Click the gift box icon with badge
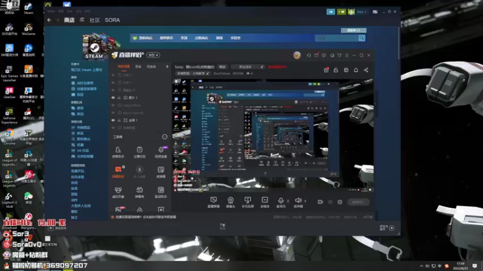This screenshot has height=271, width=483. (x=326, y=70)
